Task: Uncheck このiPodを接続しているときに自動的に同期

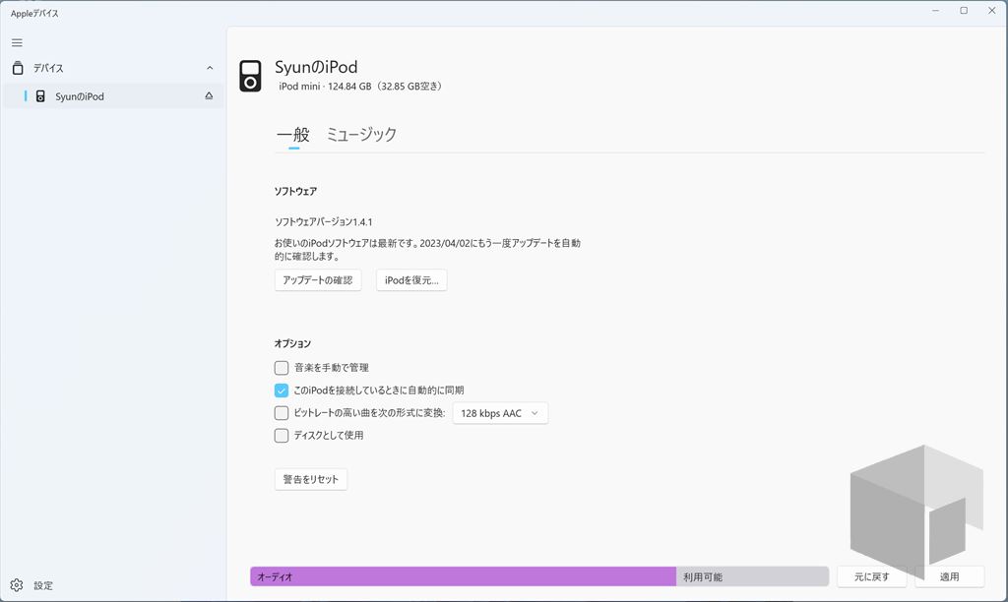Action: click(282, 390)
